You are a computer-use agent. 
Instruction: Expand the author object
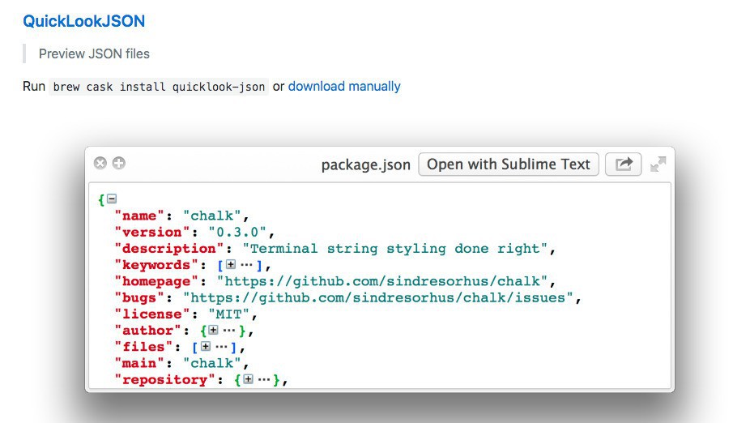coord(214,331)
